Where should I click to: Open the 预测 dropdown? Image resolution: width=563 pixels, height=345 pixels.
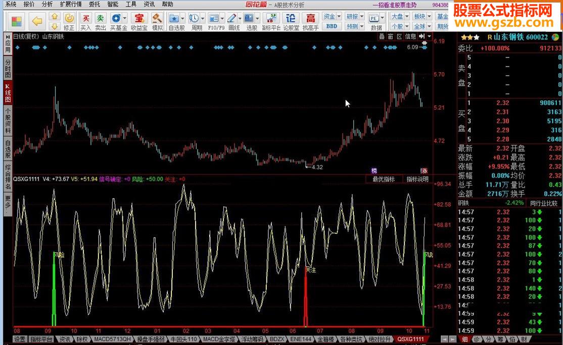[355, 26]
